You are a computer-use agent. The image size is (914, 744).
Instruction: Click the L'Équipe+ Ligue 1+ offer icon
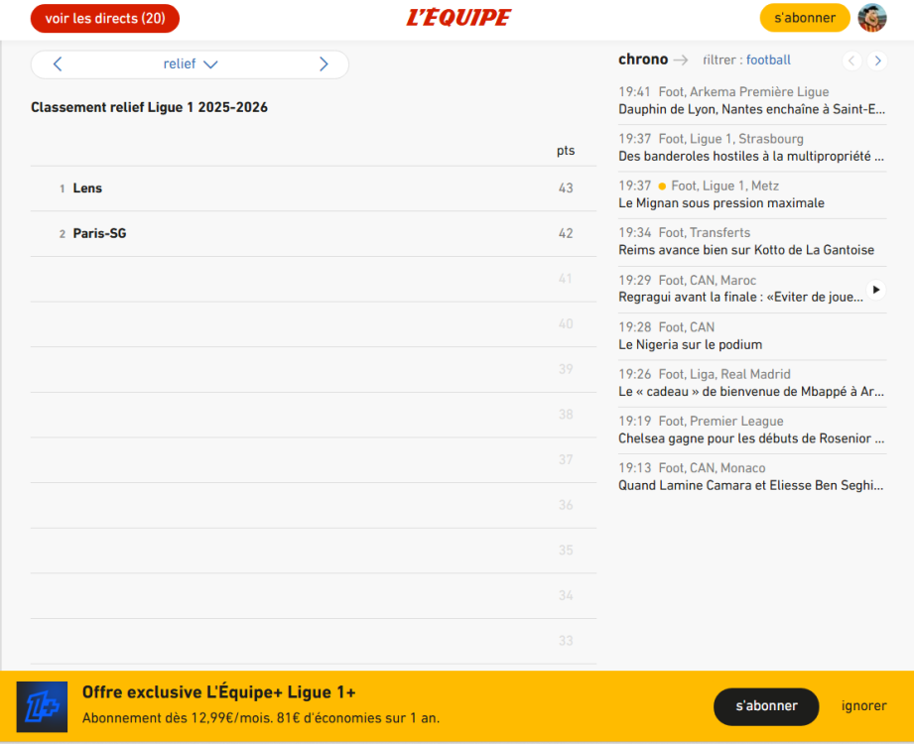(42, 706)
